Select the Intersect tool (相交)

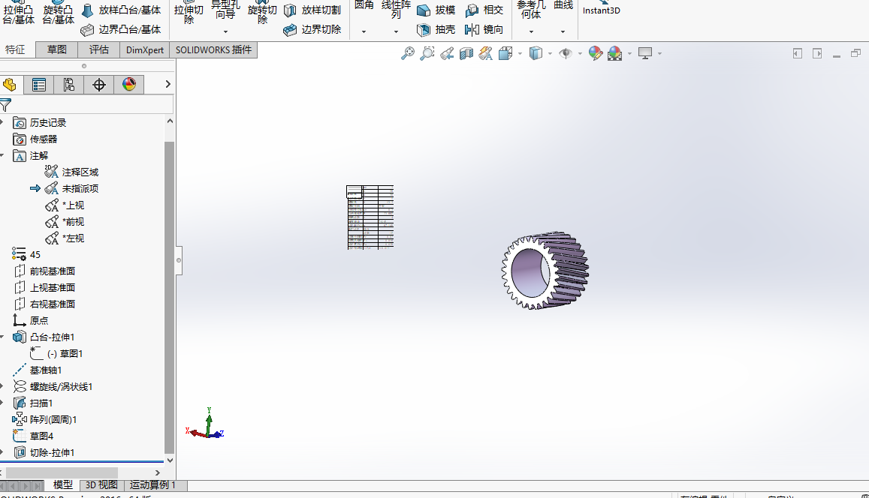pyautogui.click(x=484, y=10)
